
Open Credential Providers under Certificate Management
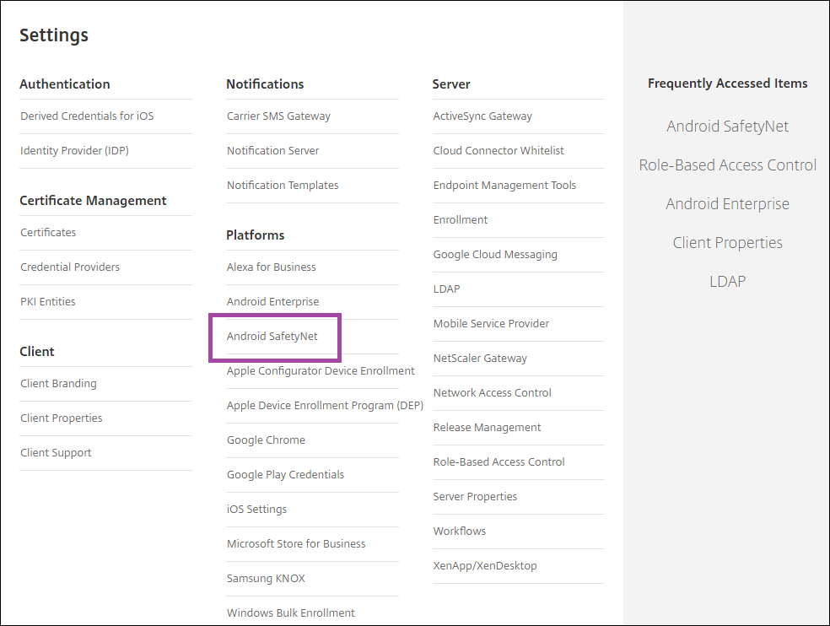[x=70, y=267]
